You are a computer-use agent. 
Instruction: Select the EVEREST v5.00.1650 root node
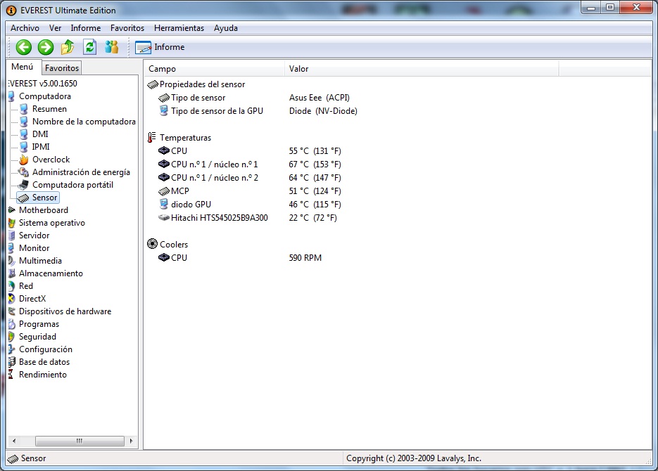[43, 84]
